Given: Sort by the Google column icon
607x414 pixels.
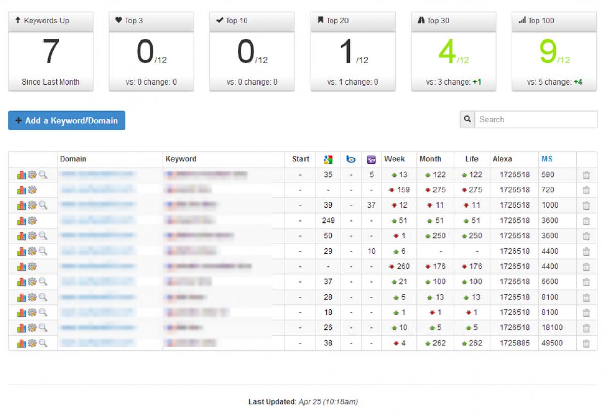Looking at the screenshot, I should (x=328, y=159).
